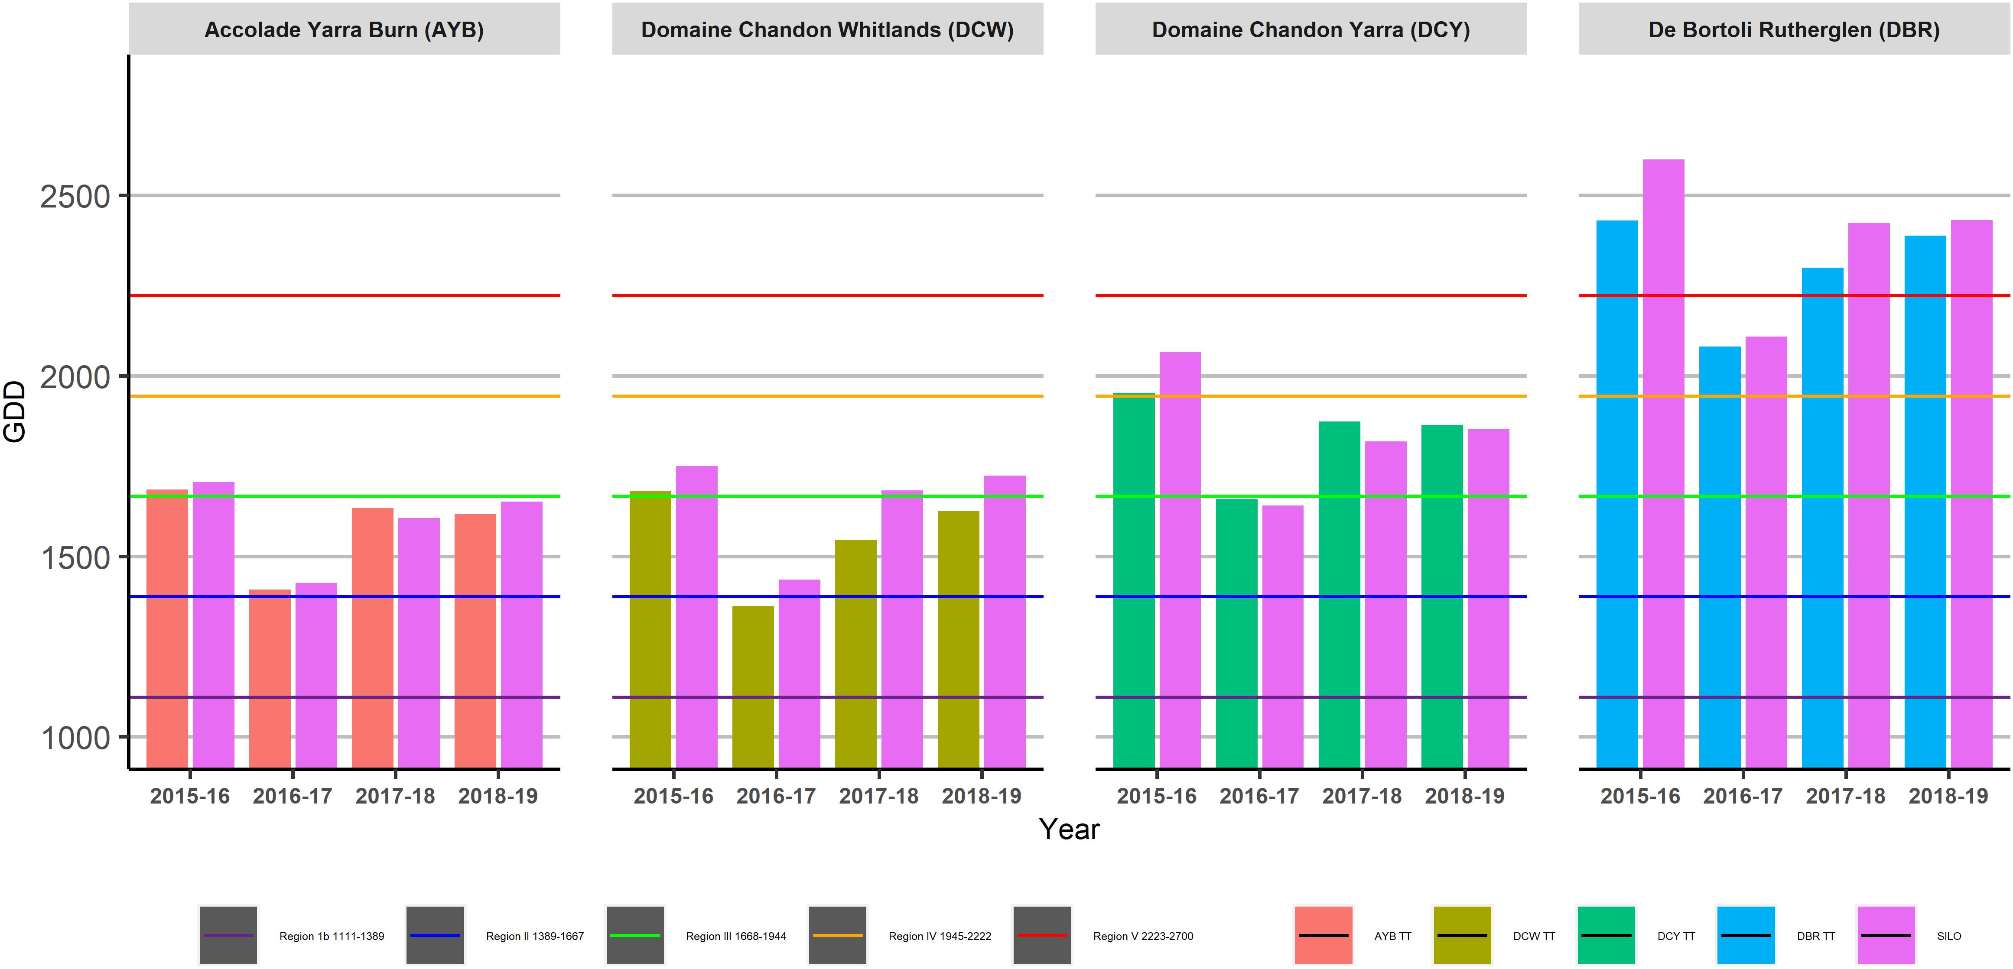Click the 2016-17 label in AYB panel
Image resolution: width=2013 pixels, height=969 pixels.
click(292, 796)
